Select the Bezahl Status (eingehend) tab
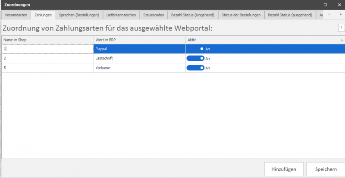Viewport: 345px width, 178px height. [192, 15]
